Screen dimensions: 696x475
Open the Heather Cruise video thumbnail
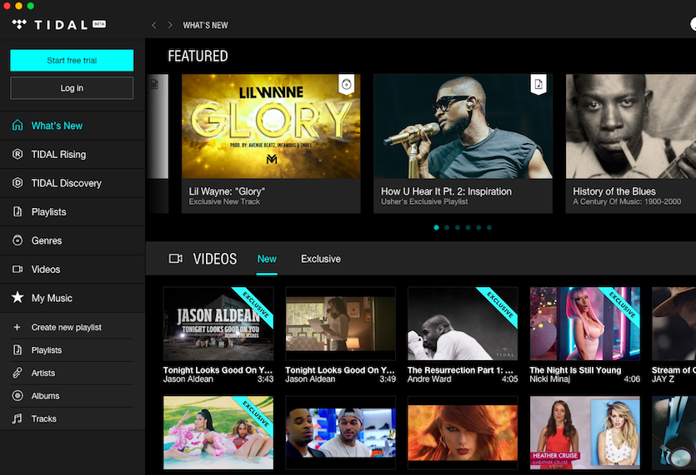tap(584, 433)
